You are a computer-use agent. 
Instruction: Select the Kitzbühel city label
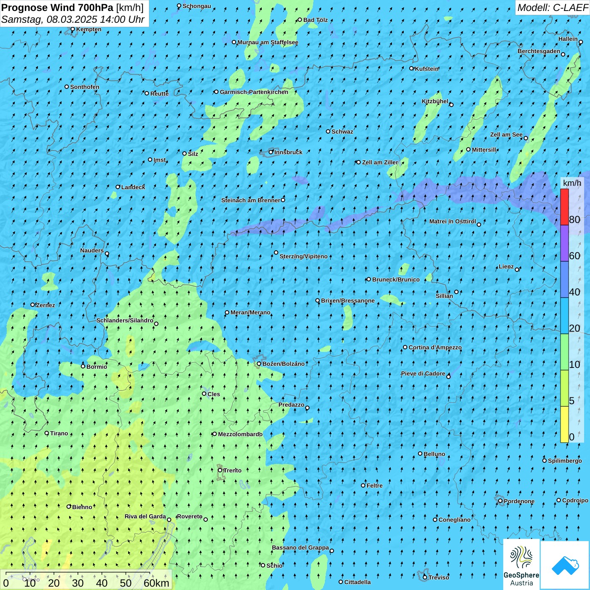[x=435, y=101]
